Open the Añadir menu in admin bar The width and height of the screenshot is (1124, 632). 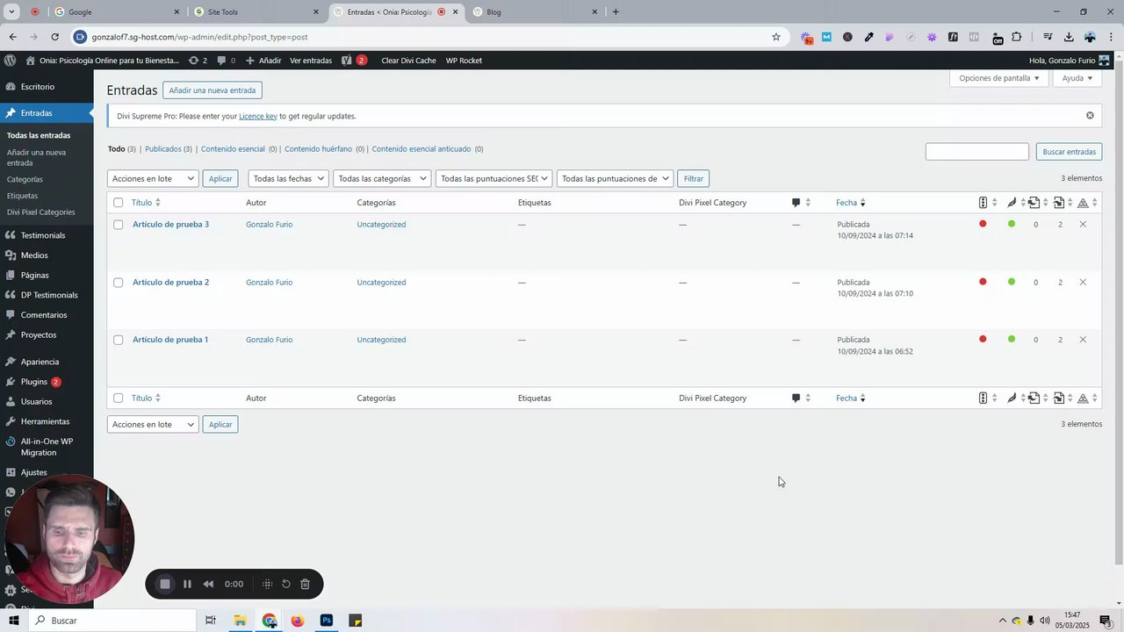point(263,61)
